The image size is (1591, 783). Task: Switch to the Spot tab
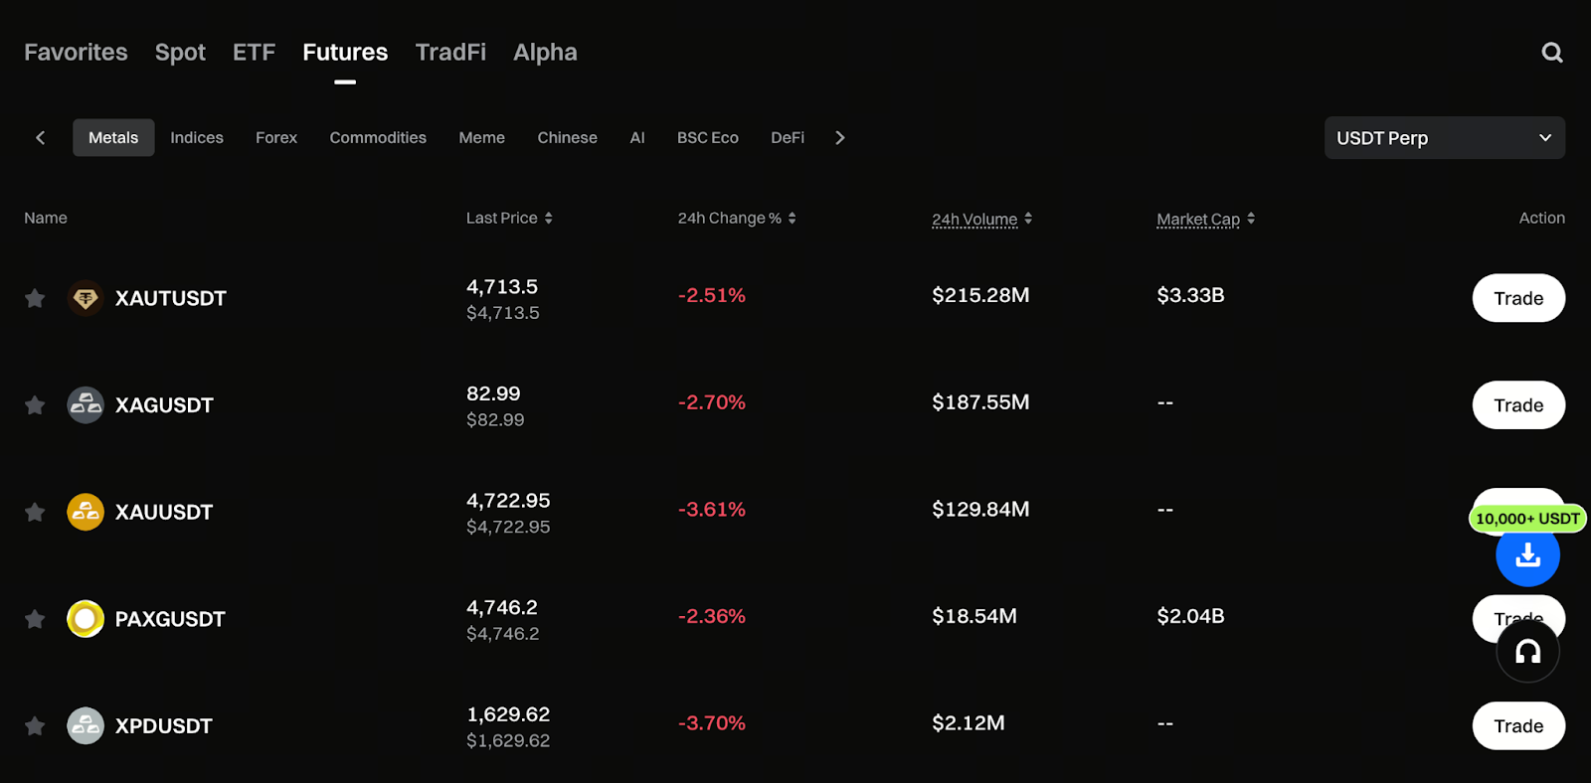180,53
